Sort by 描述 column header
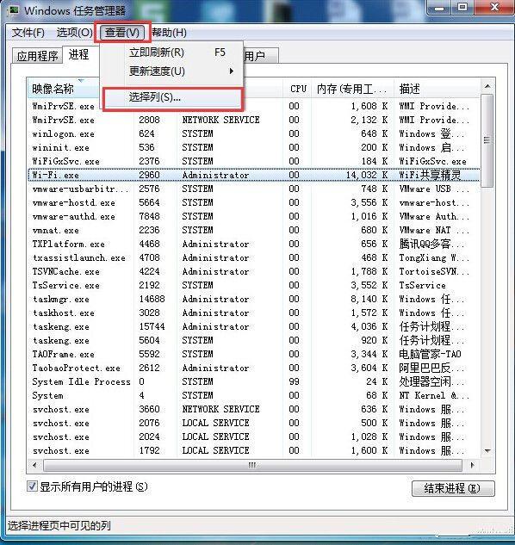Viewport: 515px width, 545px height. pyautogui.click(x=437, y=89)
